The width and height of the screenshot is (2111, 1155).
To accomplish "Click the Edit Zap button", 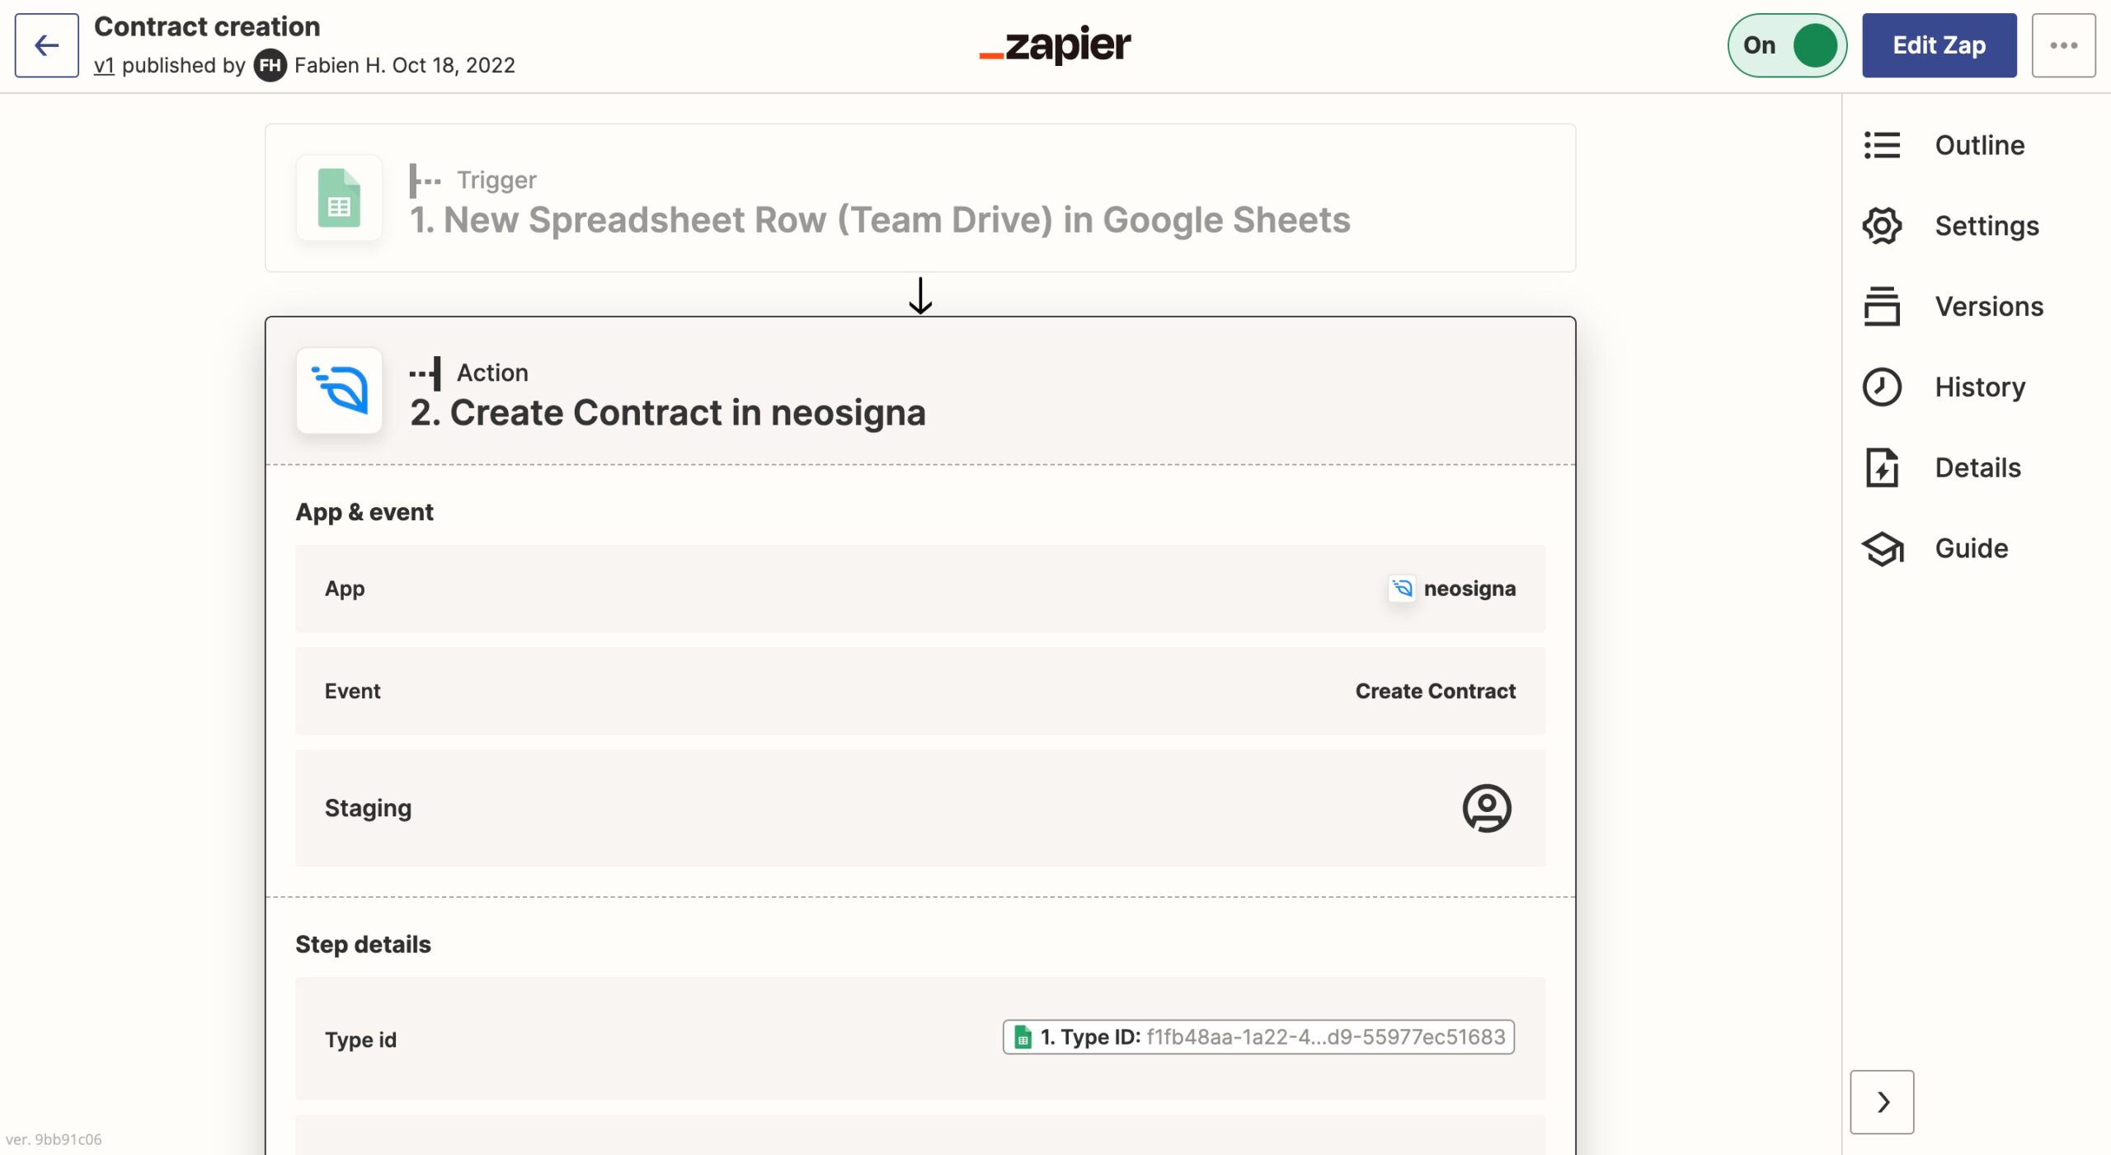I will (x=1939, y=45).
